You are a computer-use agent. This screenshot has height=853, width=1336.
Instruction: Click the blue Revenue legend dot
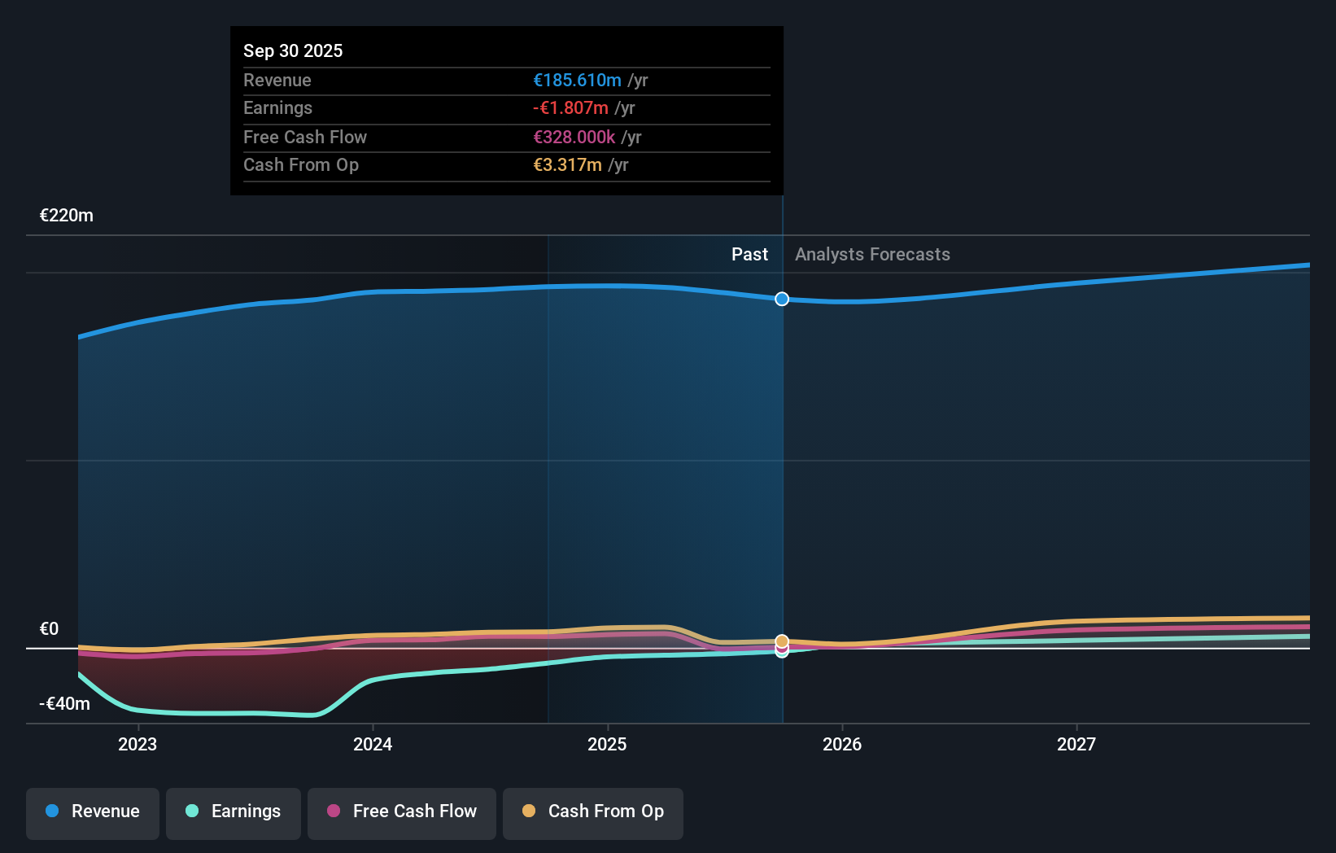(x=52, y=811)
